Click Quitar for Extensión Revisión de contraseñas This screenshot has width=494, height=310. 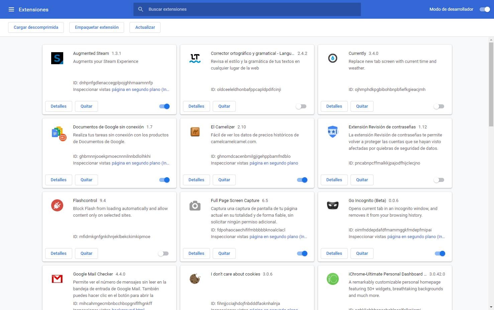362,180
